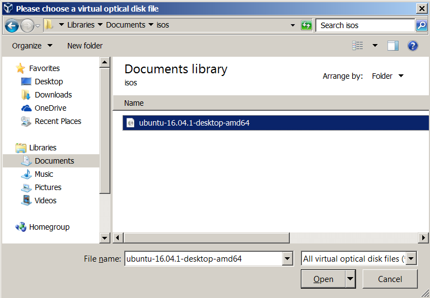Image resolution: width=430 pixels, height=298 pixels.
Task: Open Downloads in Favorites
Action: click(x=53, y=95)
